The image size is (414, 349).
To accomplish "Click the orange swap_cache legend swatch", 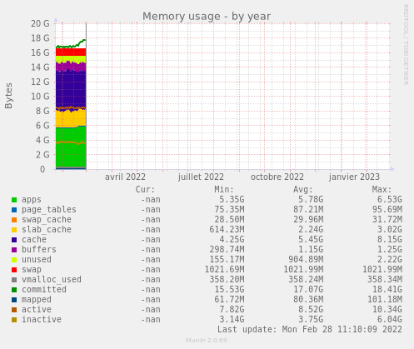I will (14, 220).
